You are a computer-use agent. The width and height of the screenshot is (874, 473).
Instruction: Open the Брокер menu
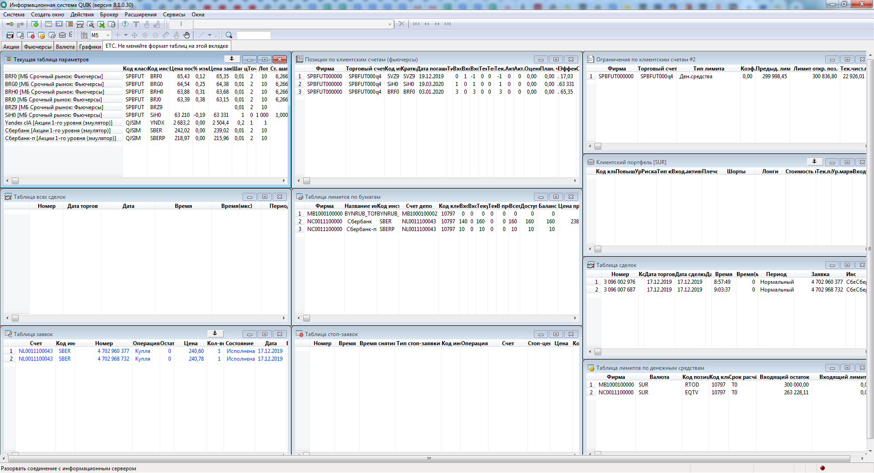109,15
